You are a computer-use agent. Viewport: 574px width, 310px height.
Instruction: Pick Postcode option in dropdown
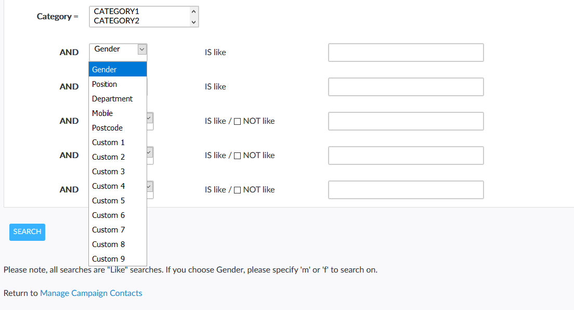107,128
